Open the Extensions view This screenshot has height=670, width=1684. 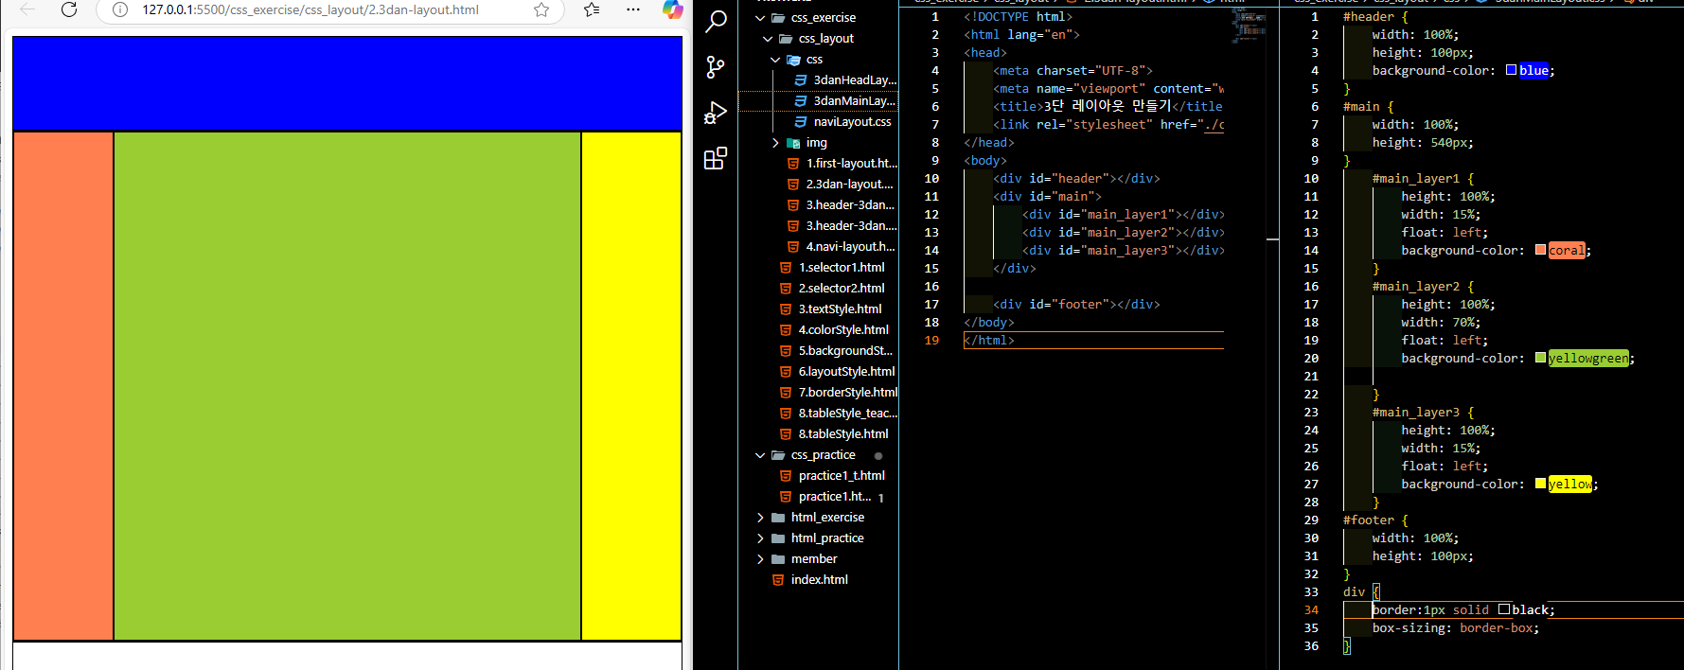tap(716, 158)
